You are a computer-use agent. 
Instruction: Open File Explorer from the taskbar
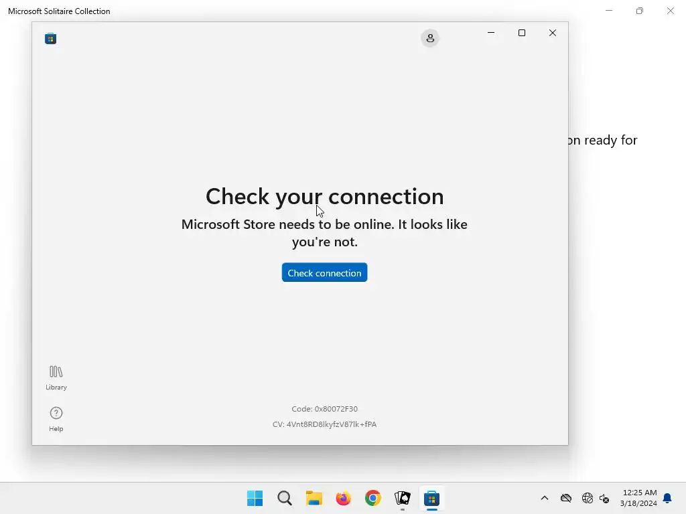[314, 498]
